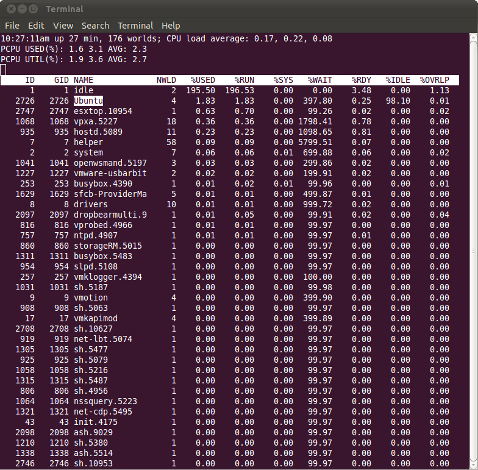Image resolution: width=478 pixels, height=470 pixels.
Task: Click the highlighted Ubuntu process name
Action: [x=88, y=101]
